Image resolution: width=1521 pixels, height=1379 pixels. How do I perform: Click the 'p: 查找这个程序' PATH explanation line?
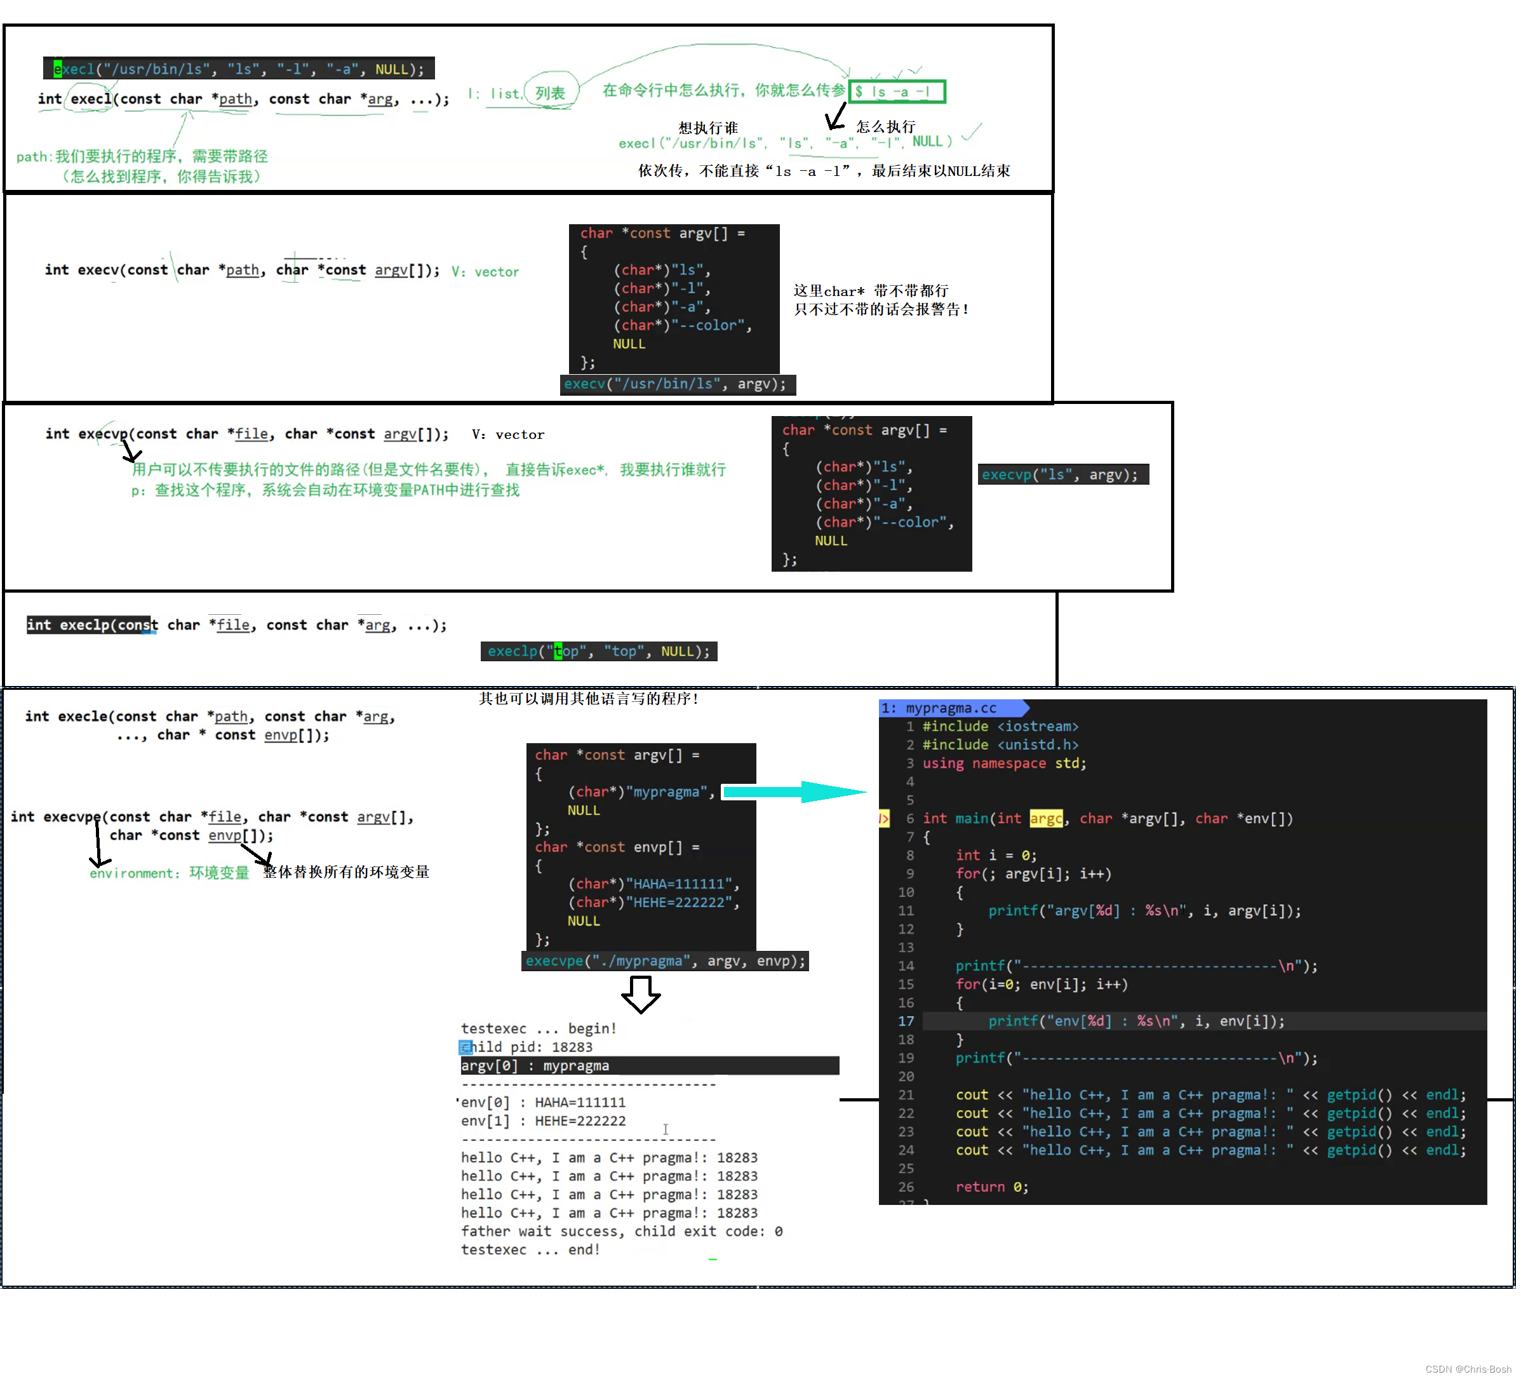coord(325,490)
